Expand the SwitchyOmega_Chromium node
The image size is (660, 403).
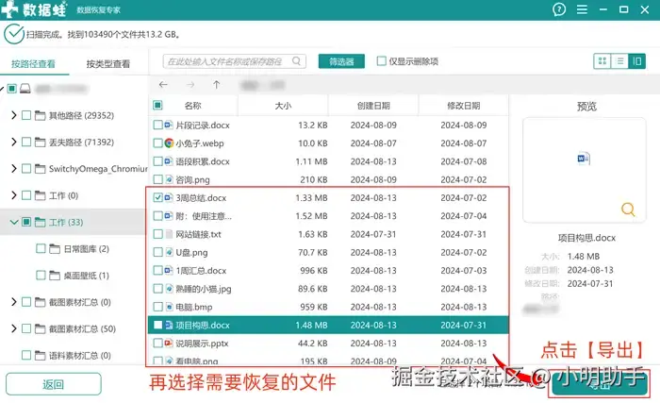(14, 169)
